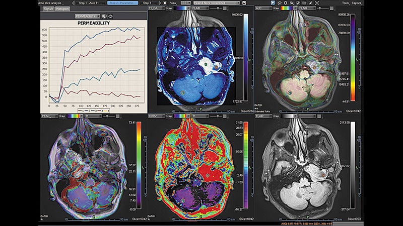Toggle the square button beside PEAK panel slider
Image resolution: width=403 pixels, height=226 pixels.
pos(117,116)
